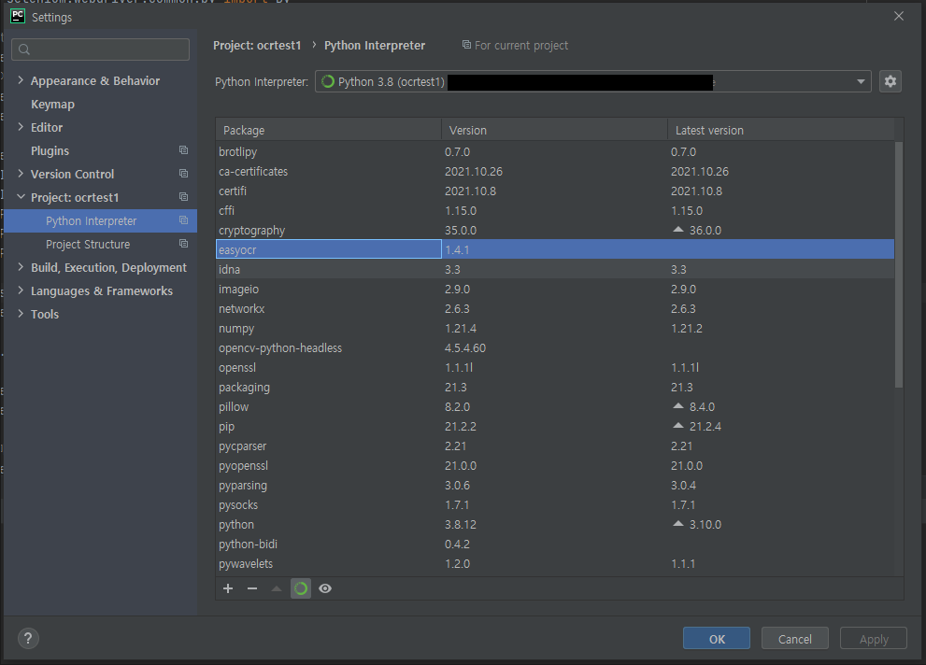Select the easyocr package row
Viewport: 926px width, 665px height.
click(x=555, y=249)
